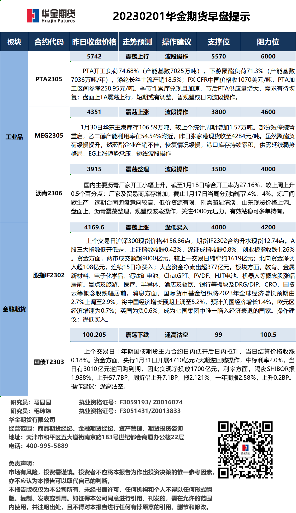This screenshot has height=513, width=296.
Task: Click the contract code "股指IF2302"
Action: (x=49, y=275)
